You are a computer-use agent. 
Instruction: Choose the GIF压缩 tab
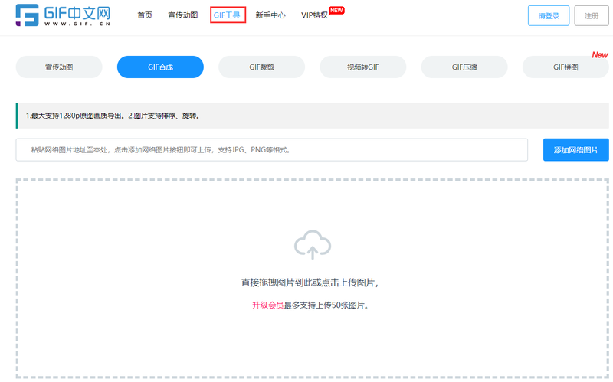coord(464,67)
